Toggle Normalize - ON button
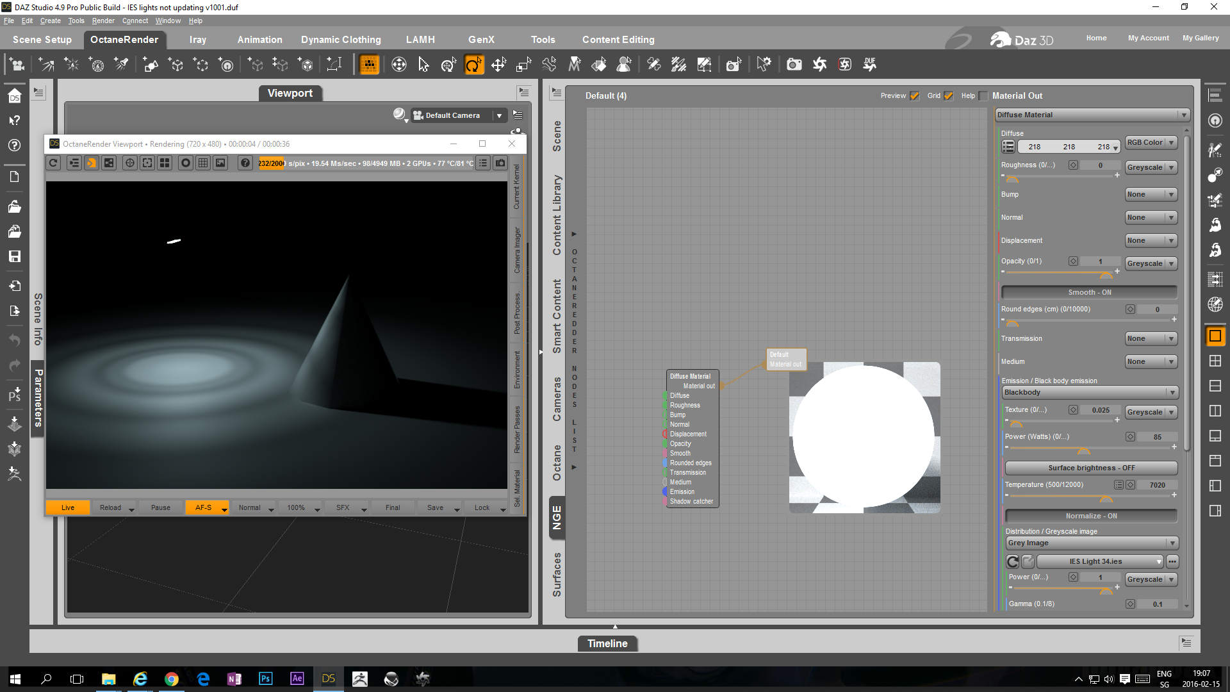 (1091, 516)
